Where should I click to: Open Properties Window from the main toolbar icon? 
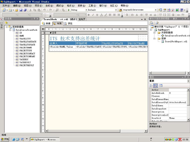click(165, 10)
